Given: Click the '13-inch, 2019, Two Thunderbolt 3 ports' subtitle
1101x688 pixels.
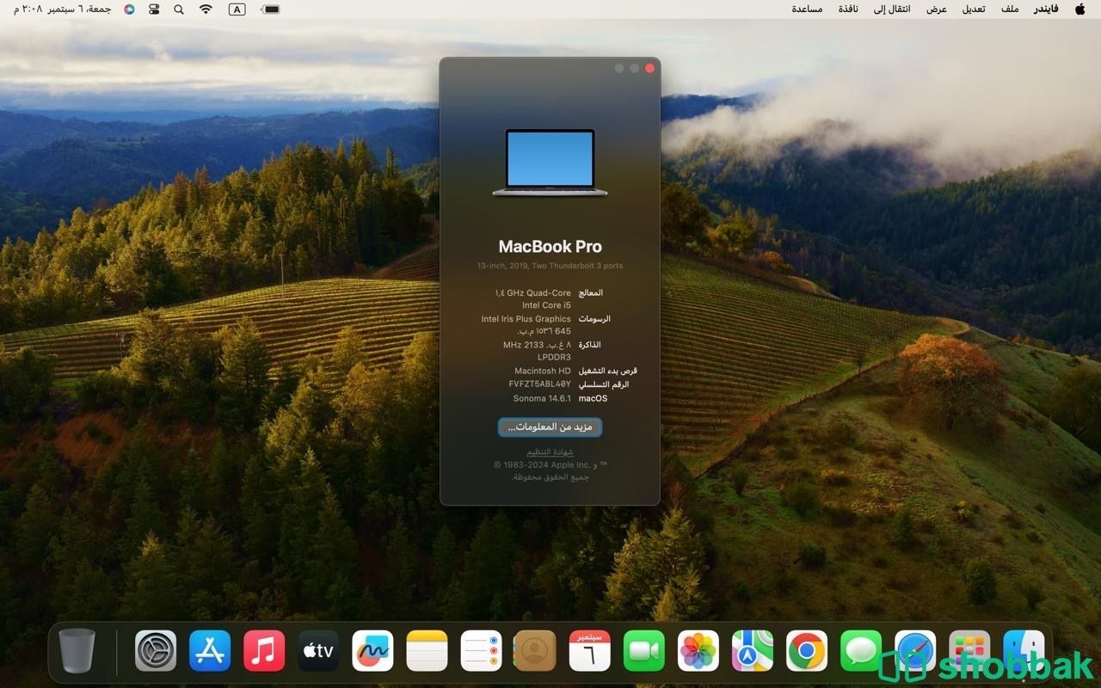Looking at the screenshot, I should click(550, 266).
